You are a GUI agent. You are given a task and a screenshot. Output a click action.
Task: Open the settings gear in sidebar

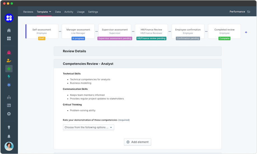click(9, 114)
